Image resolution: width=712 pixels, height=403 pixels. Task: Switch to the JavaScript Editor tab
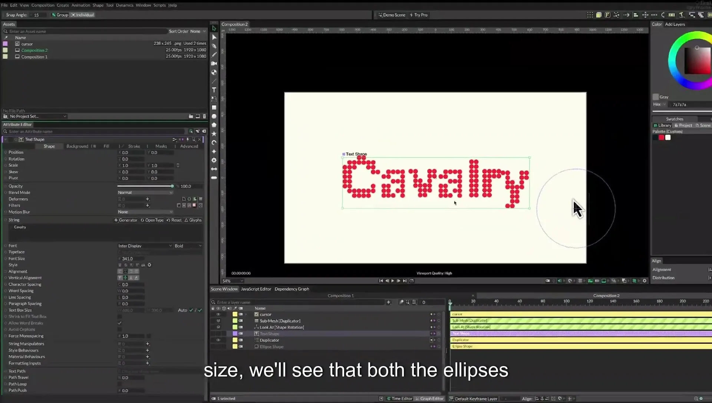tap(256, 289)
